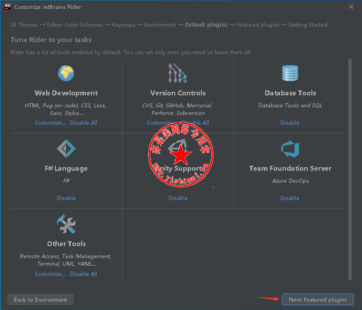Disable the F# Language plugin
This screenshot has width=362, height=310.
click(x=66, y=198)
